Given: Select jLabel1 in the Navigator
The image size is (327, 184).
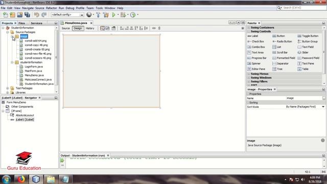Looking at the screenshot, I should (x=25, y=120).
